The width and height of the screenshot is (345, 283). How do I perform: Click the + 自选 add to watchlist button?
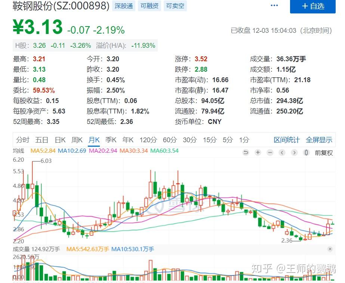coord(313,6)
